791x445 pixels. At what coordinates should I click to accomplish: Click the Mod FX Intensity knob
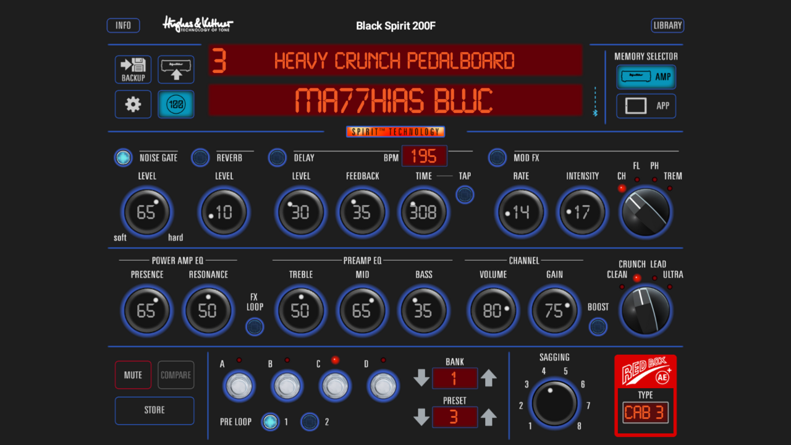582,213
